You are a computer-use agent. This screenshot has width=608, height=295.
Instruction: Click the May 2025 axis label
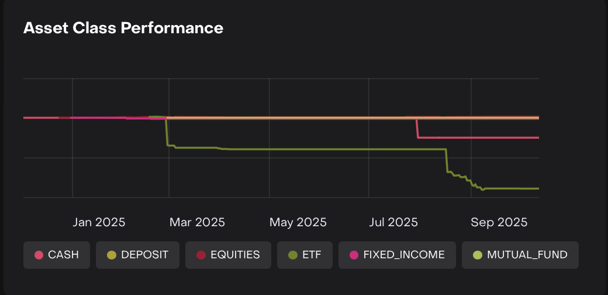click(298, 222)
